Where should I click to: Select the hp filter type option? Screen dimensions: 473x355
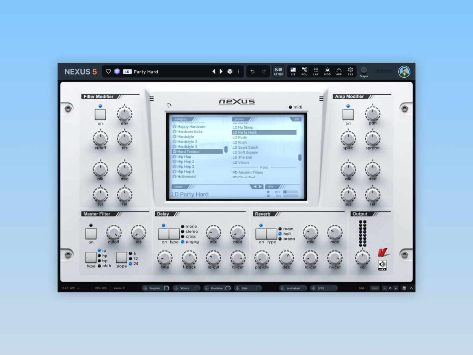click(102, 256)
